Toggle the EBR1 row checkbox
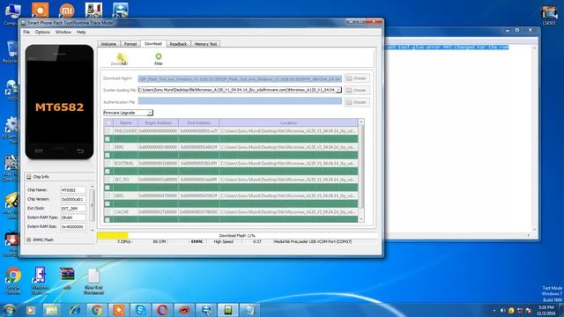Viewport: 564px width, 317px height. point(108,147)
